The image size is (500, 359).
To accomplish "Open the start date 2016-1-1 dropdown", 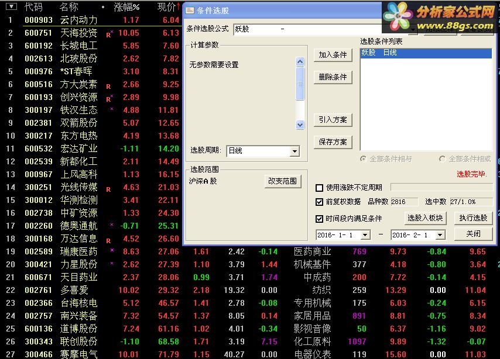I will click(365, 235).
